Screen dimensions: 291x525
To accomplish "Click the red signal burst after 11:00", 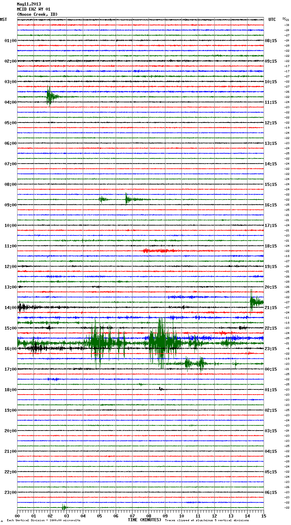I will [161, 251].
